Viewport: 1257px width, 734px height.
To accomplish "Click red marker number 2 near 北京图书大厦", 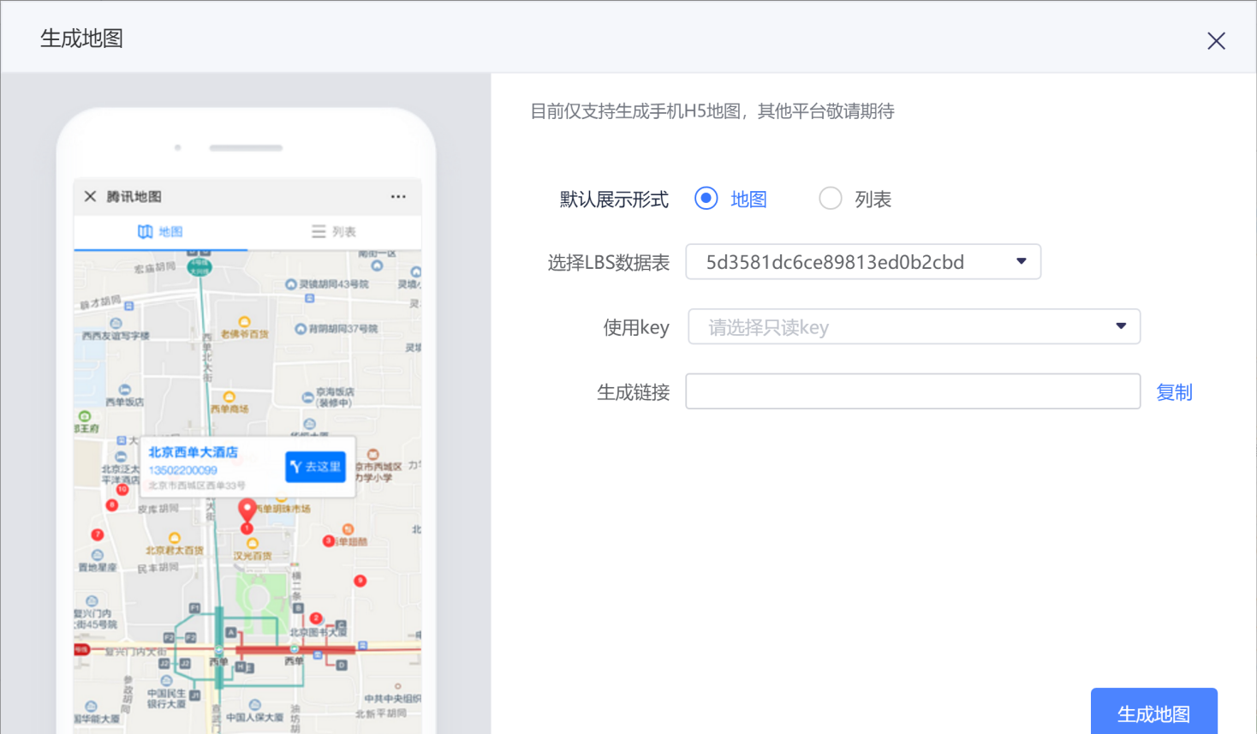I will (x=316, y=618).
